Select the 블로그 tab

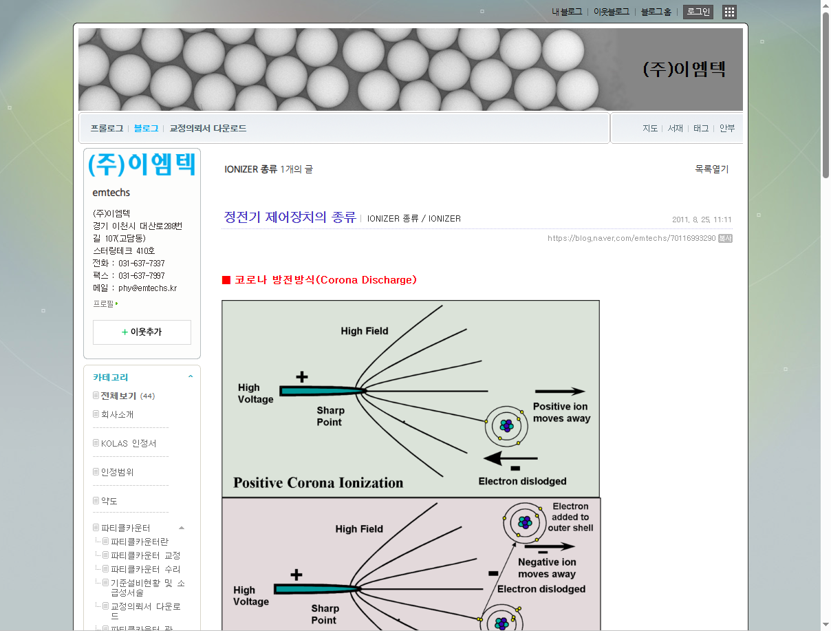coord(146,129)
